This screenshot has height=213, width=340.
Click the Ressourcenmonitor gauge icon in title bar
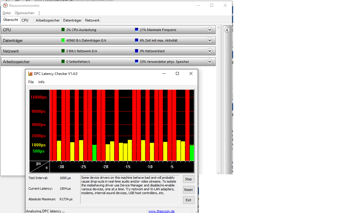[x=5, y=5]
